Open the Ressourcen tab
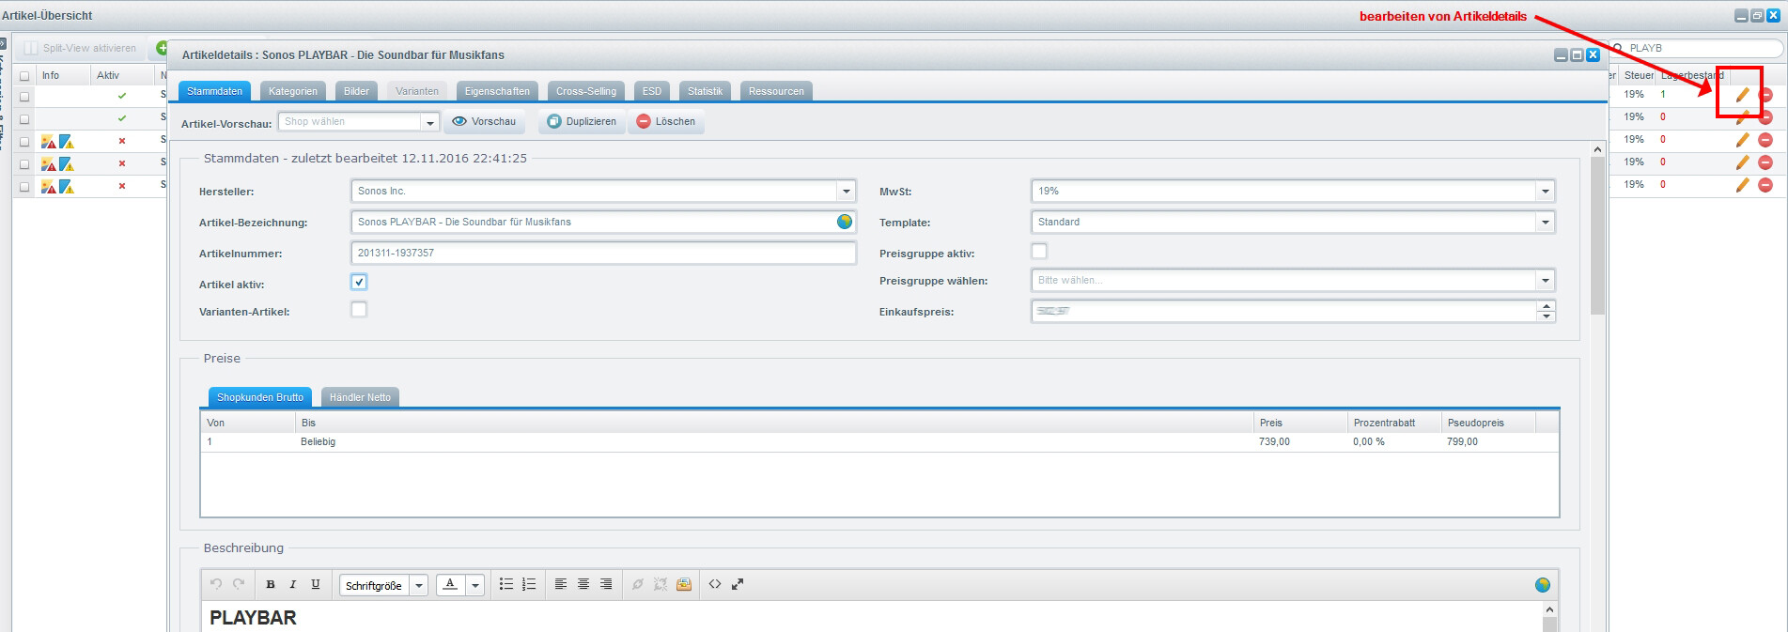The width and height of the screenshot is (1788, 632). (x=776, y=91)
